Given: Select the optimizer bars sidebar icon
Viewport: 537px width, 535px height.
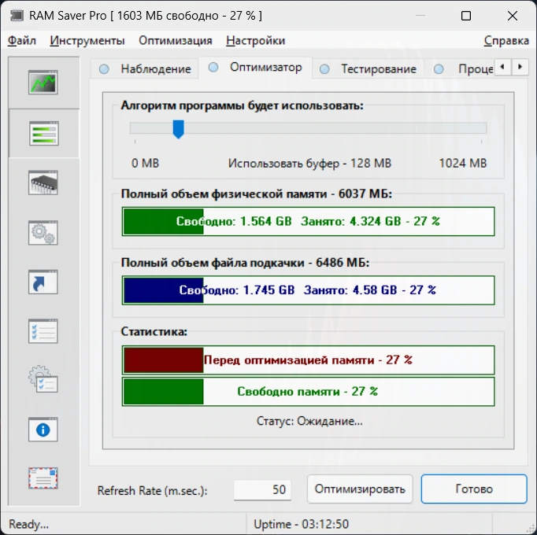Looking at the screenshot, I should click(44, 133).
